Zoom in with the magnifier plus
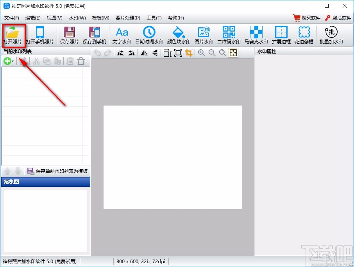The image size is (354, 267). tap(201, 53)
